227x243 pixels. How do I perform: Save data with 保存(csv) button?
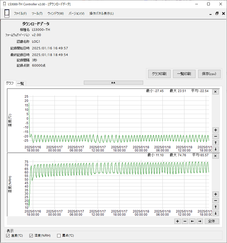(x=209, y=74)
